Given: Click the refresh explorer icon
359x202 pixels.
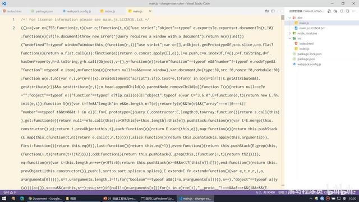Looking at the screenshot, I should click(342, 11).
